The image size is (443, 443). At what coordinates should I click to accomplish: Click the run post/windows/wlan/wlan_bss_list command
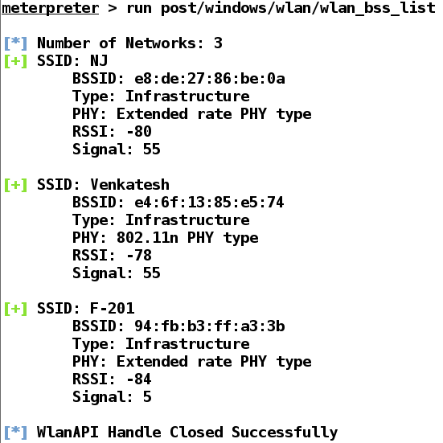click(281, 8)
